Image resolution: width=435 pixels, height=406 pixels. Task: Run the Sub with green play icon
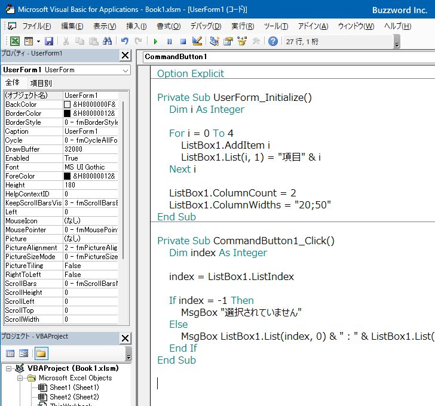[x=155, y=42]
